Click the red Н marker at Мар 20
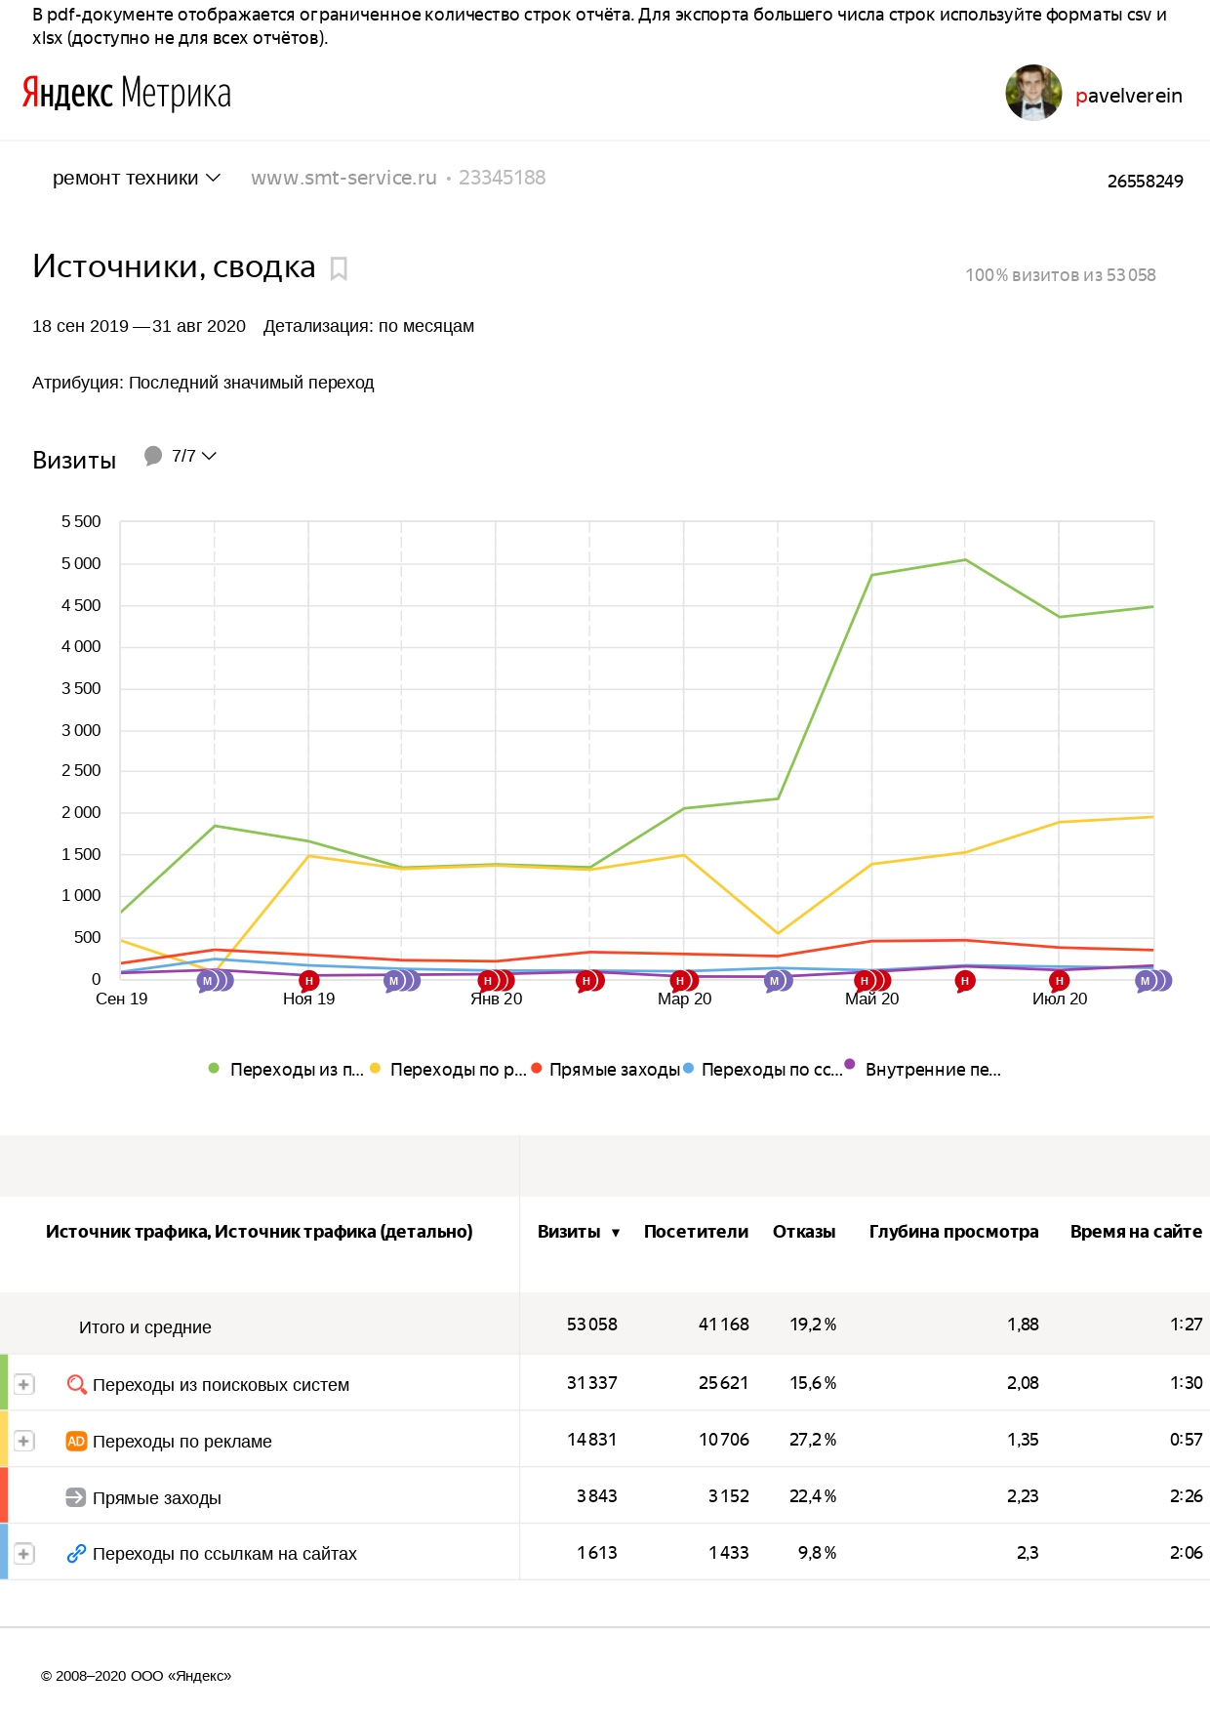 [x=680, y=981]
